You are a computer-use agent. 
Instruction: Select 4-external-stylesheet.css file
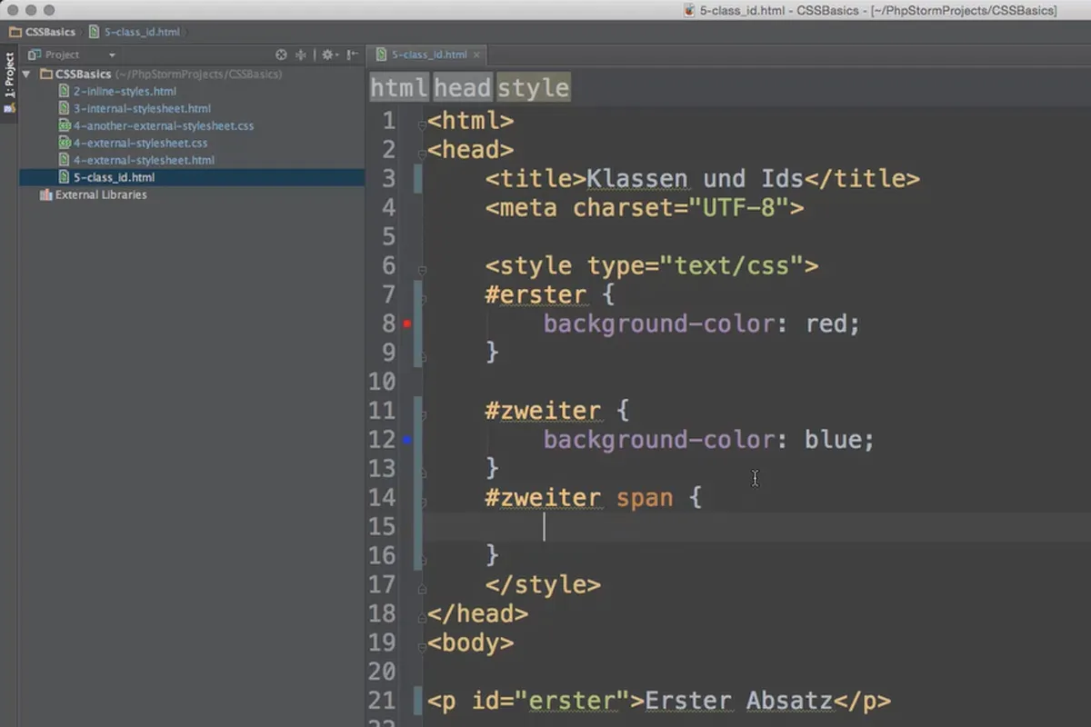tap(140, 143)
